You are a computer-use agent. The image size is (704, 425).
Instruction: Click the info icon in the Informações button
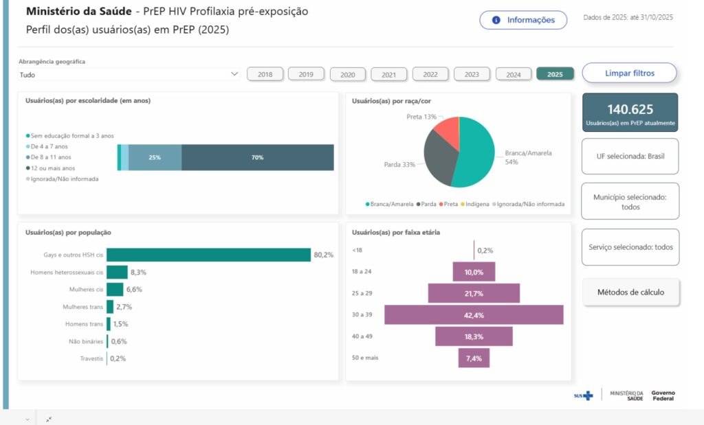click(x=496, y=20)
